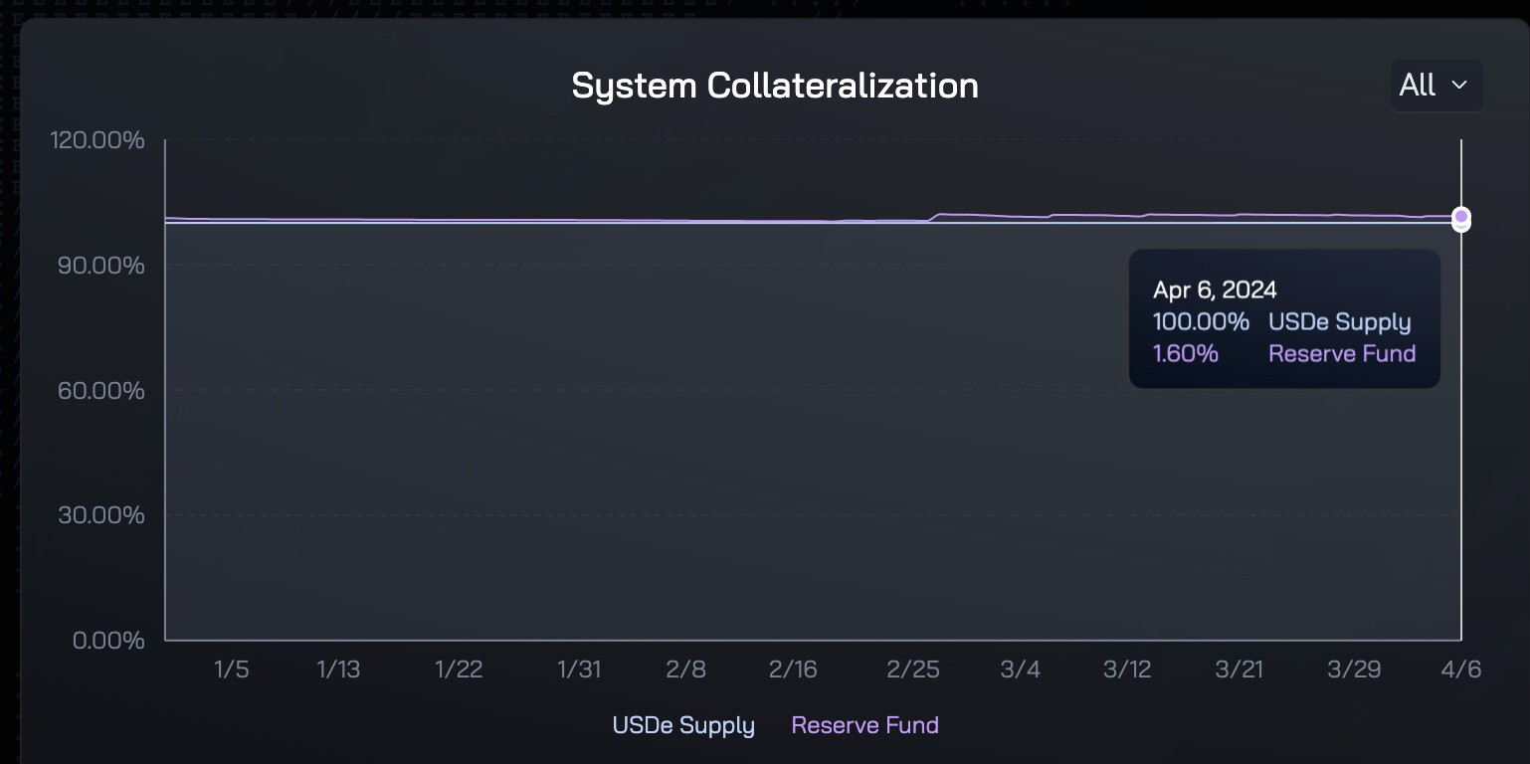Click the 0.00% y-axis label
The height and width of the screenshot is (764, 1530).
pyautogui.click(x=108, y=640)
